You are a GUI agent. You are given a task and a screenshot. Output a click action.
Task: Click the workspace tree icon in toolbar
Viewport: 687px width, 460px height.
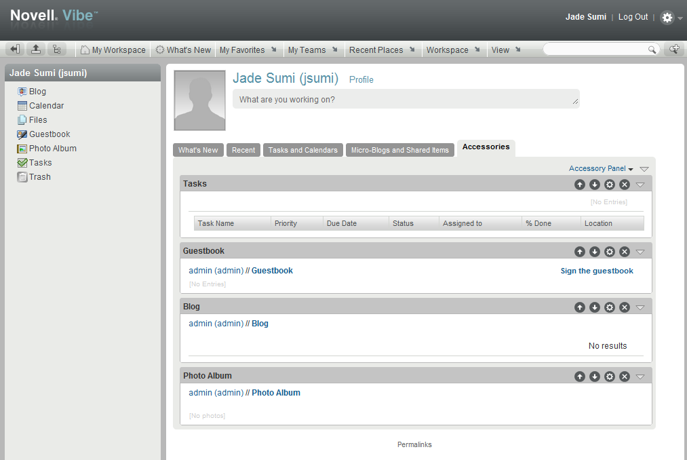pyautogui.click(x=57, y=49)
